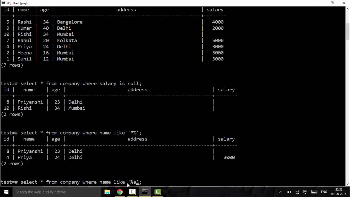The image size is (350, 197).
Task: Change the ENG input language
Action: pyautogui.click(x=324, y=192)
